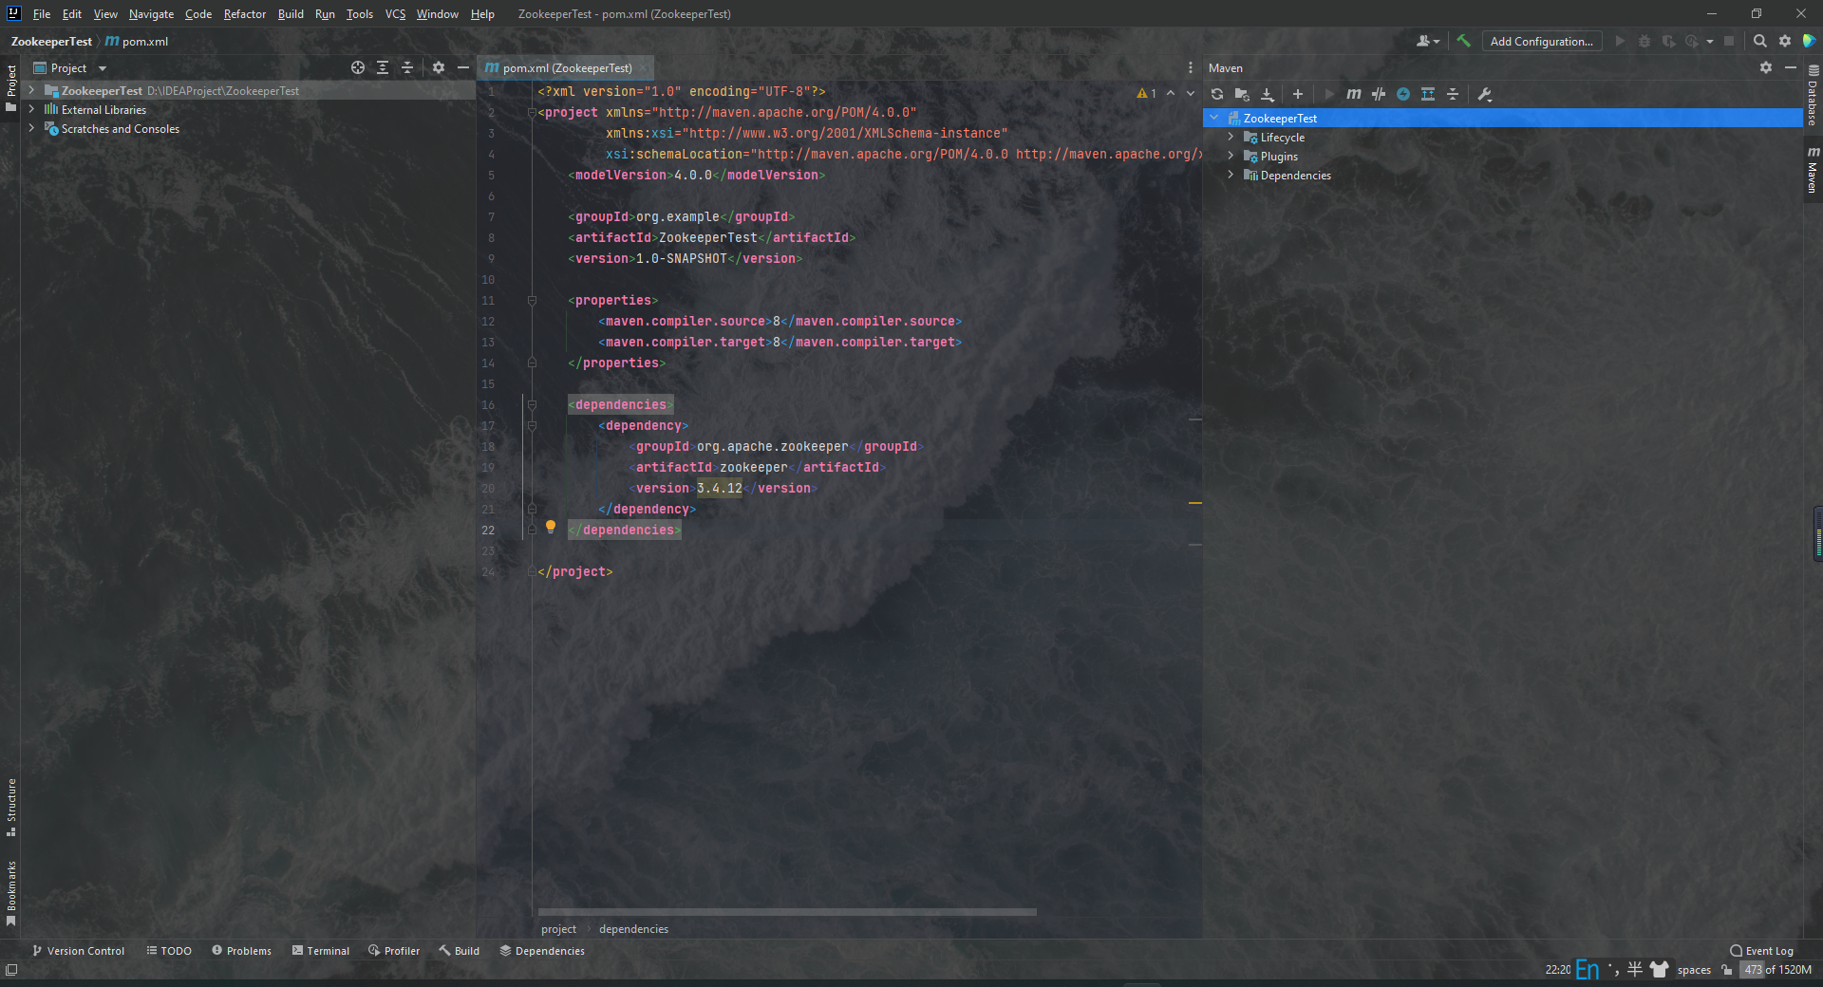Toggle Maven offline mode
1823x987 pixels.
(1379, 94)
